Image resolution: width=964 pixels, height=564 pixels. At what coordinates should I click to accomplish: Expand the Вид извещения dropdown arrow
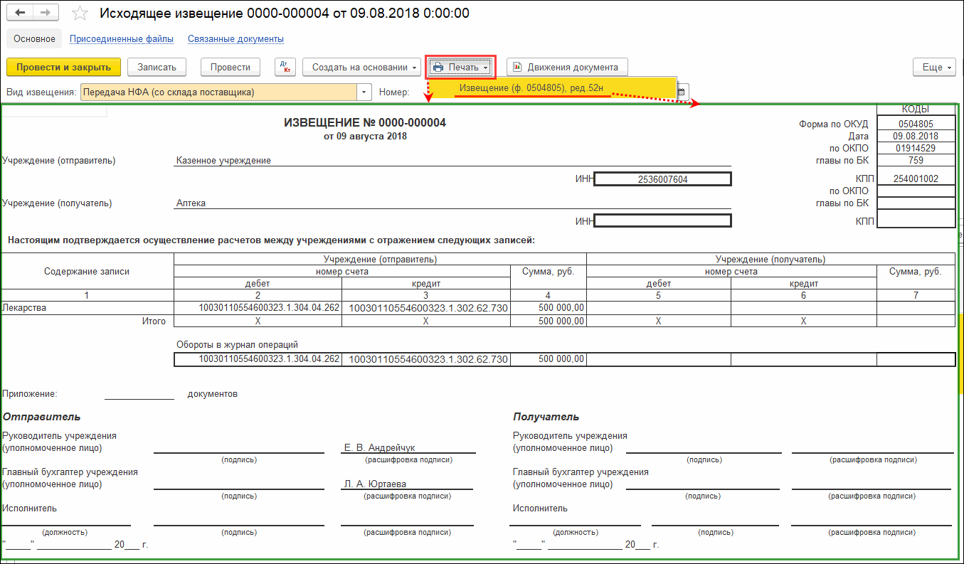[364, 92]
